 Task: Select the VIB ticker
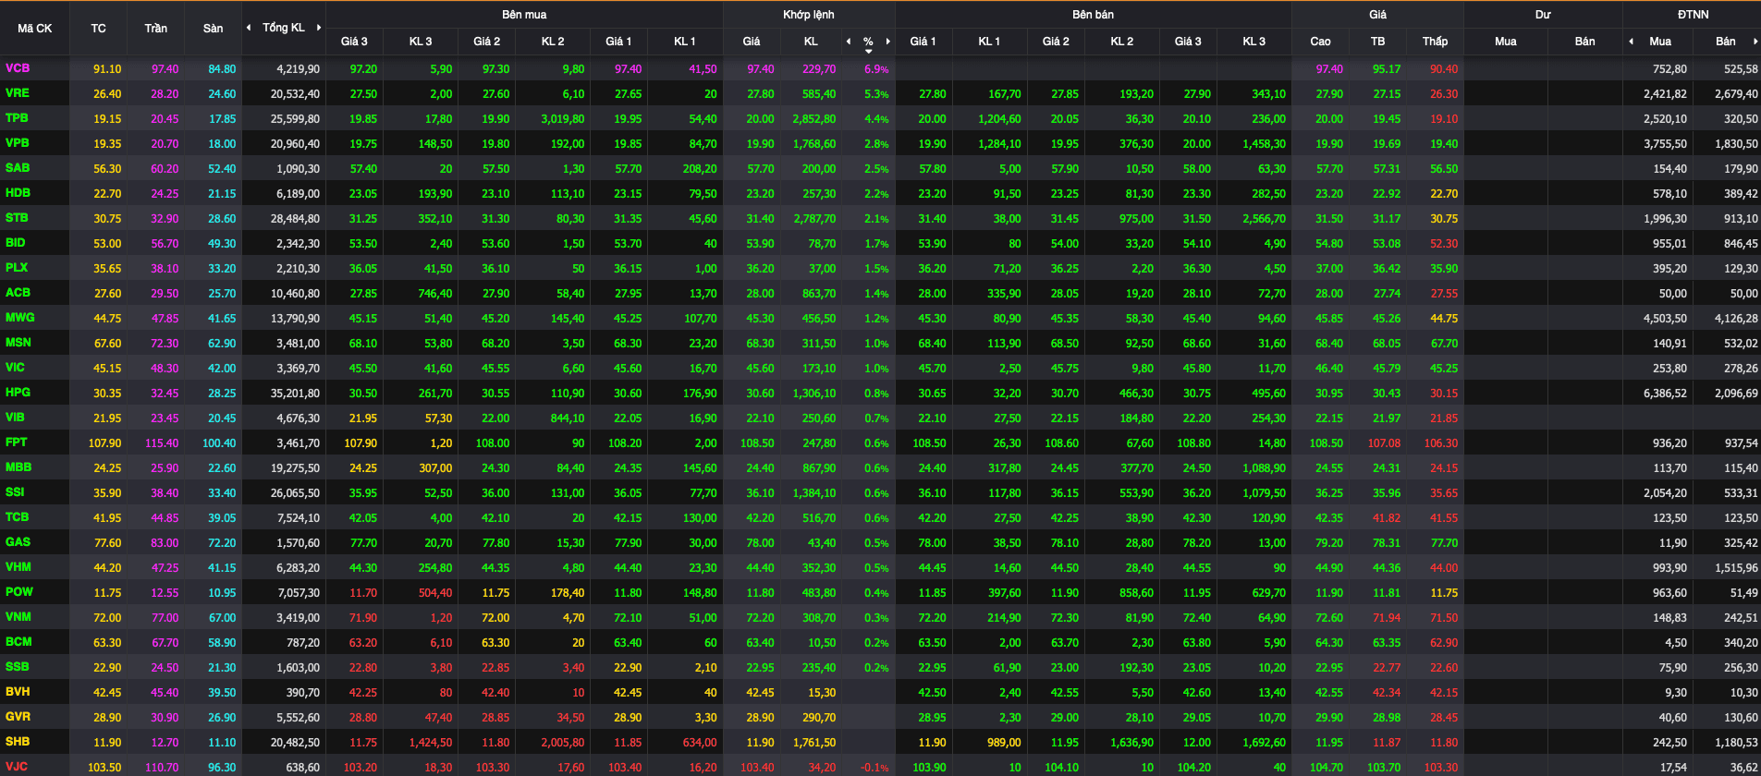pyautogui.click(x=15, y=418)
